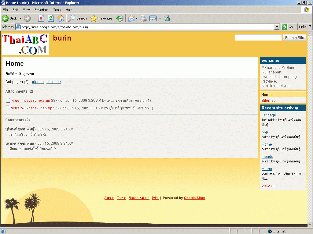Click the ThaiABC.COM logo image
Screen dimensions: 313x234
tap(25, 44)
